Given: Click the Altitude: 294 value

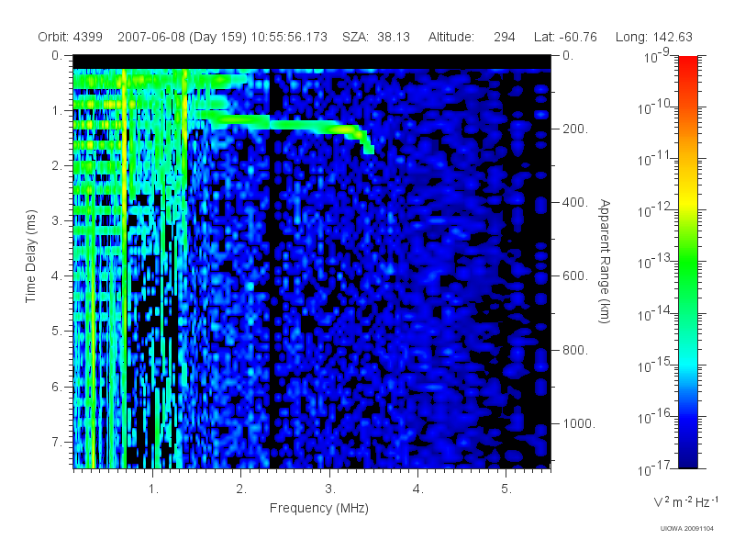Looking at the screenshot, I should pos(472,37).
